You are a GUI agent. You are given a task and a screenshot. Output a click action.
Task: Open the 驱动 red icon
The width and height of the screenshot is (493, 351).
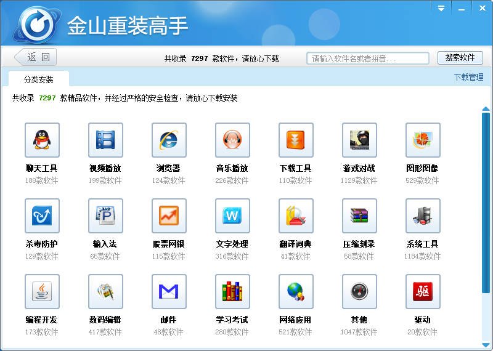pos(423,292)
